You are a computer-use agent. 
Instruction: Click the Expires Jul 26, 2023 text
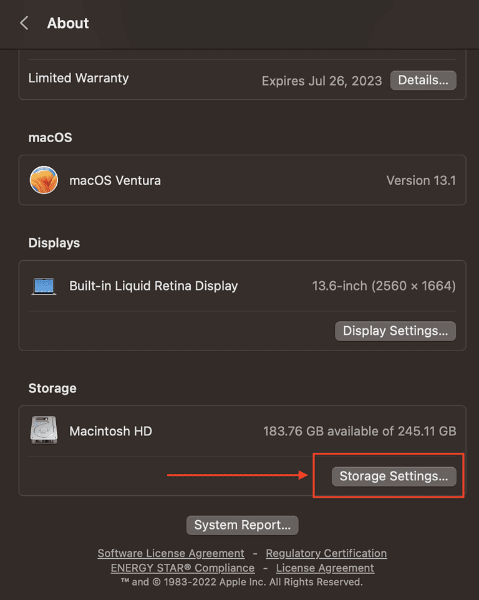tap(321, 80)
